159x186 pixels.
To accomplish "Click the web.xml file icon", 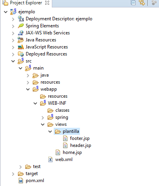I will pyautogui.click(x=50, y=159).
